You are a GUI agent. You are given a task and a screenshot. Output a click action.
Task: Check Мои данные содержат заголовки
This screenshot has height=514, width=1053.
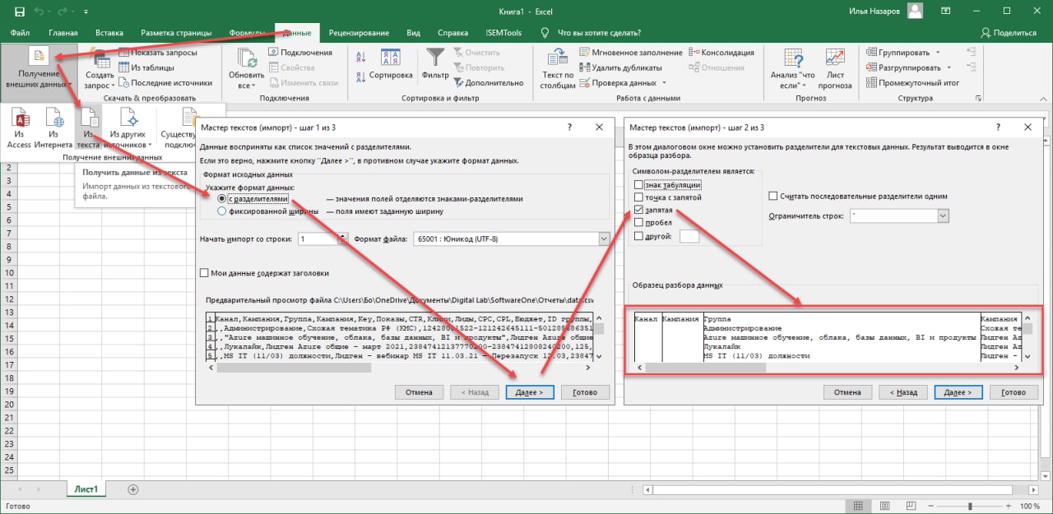[x=205, y=273]
